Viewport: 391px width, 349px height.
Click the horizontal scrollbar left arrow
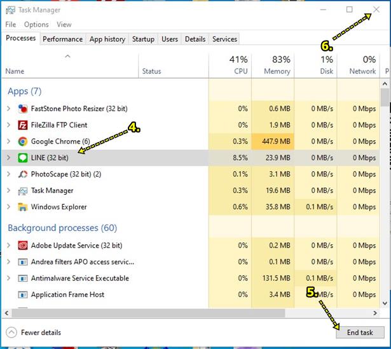(7, 313)
